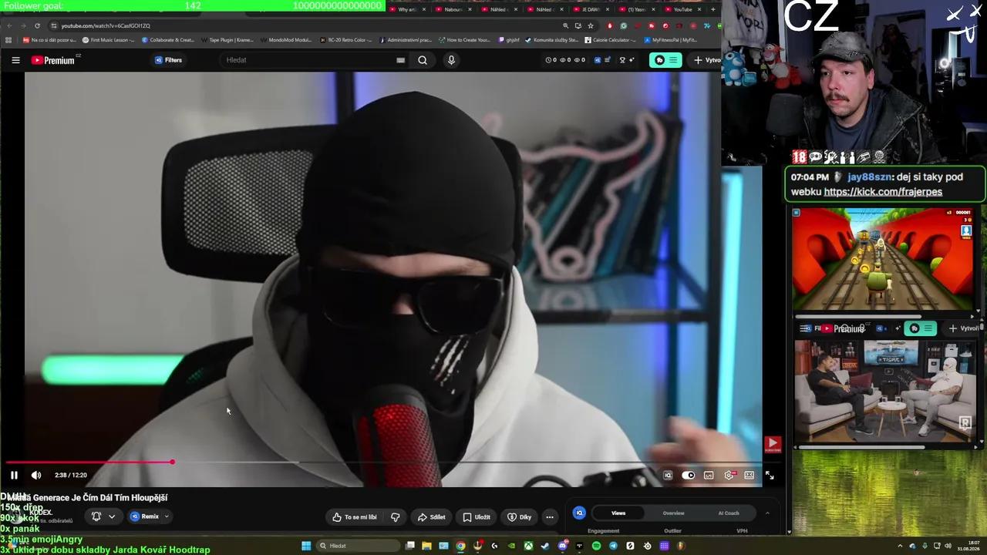Open the Windows Start menu
Viewport: 987px width, 555px height.
tap(306, 546)
